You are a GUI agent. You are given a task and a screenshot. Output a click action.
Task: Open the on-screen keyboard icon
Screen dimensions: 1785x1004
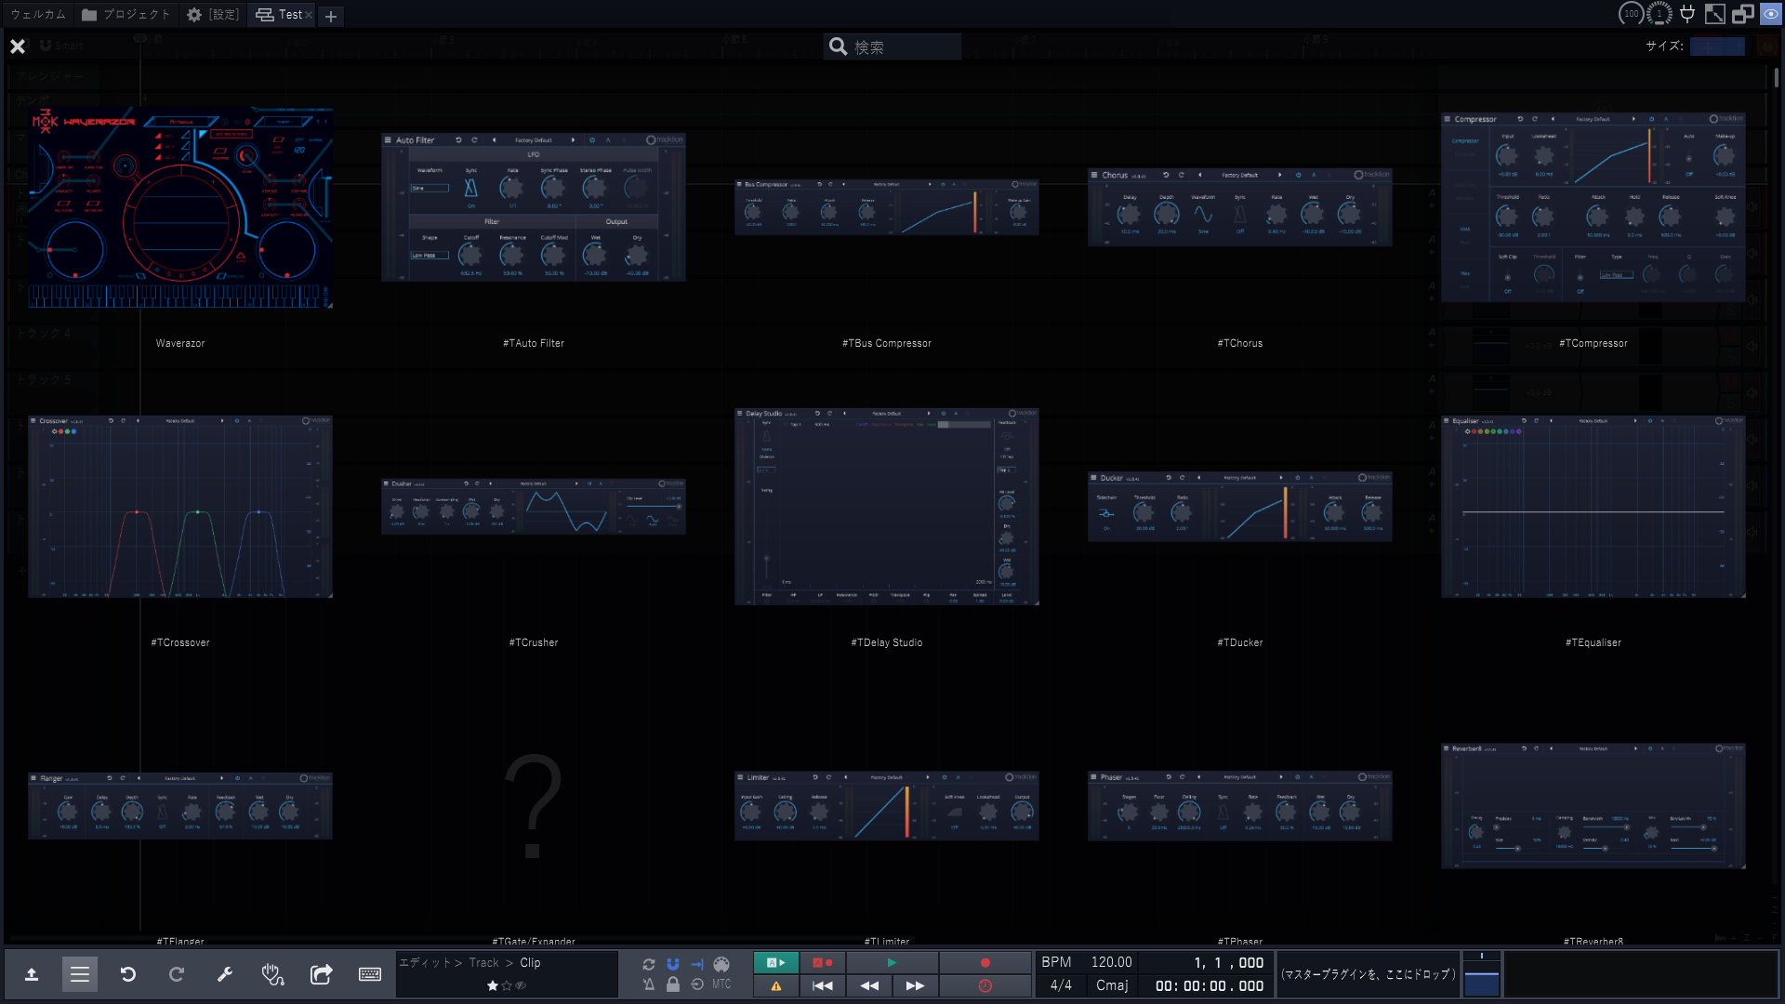(x=369, y=974)
